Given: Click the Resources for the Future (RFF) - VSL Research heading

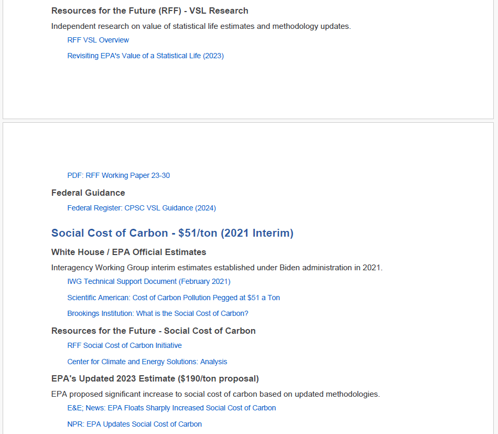Looking at the screenshot, I should (150, 10).
